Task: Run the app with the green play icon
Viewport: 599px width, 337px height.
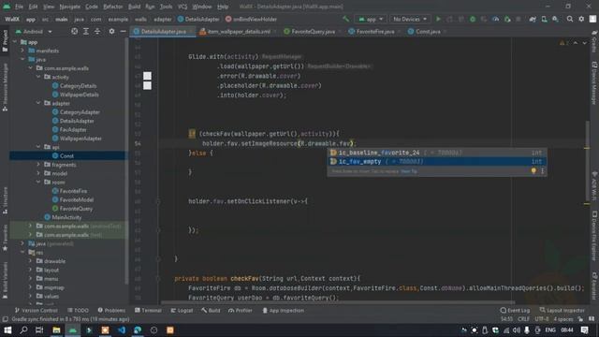Action: click(438, 19)
